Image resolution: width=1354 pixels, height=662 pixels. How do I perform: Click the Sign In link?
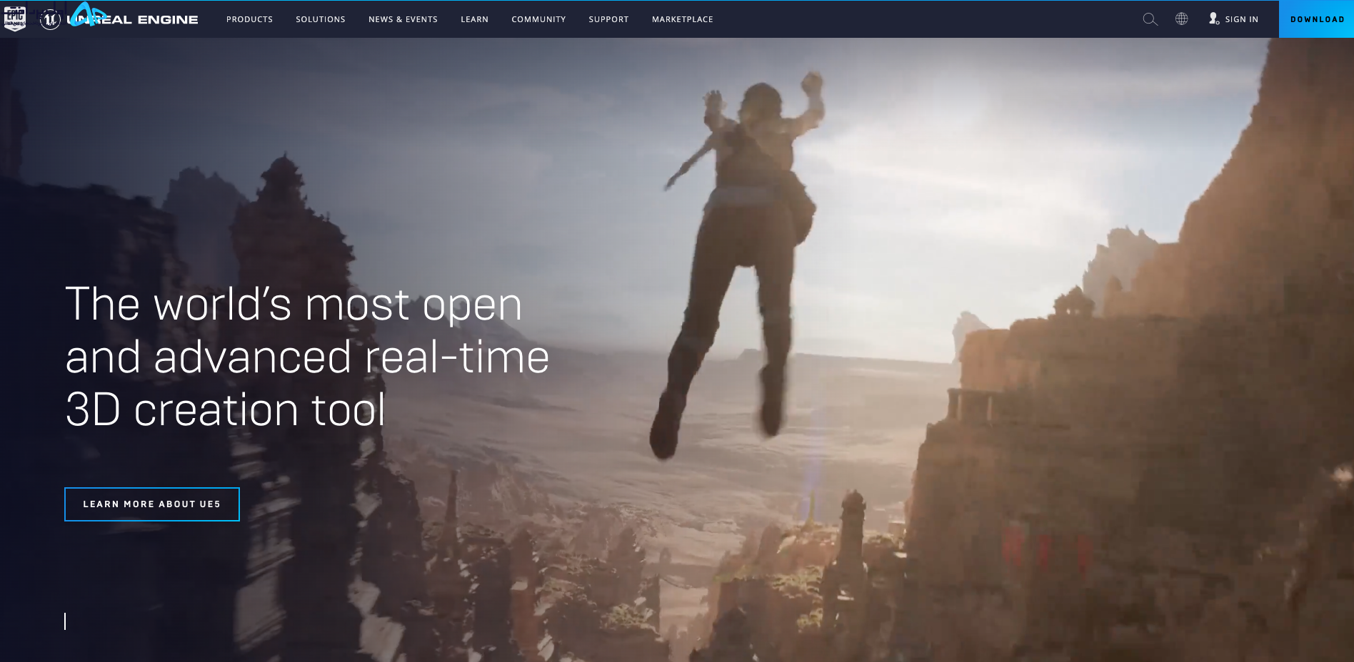click(1241, 19)
